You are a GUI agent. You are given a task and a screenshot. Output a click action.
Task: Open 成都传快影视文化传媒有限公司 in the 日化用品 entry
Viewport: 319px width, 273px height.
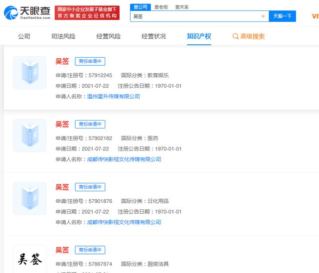coord(124,222)
